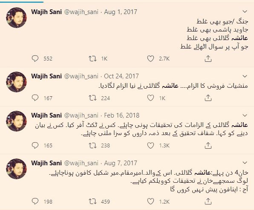The width and height of the screenshot is (254, 210).
Task: Retweet the Aug 1, 2017 tweet
Action: click(92, 59)
